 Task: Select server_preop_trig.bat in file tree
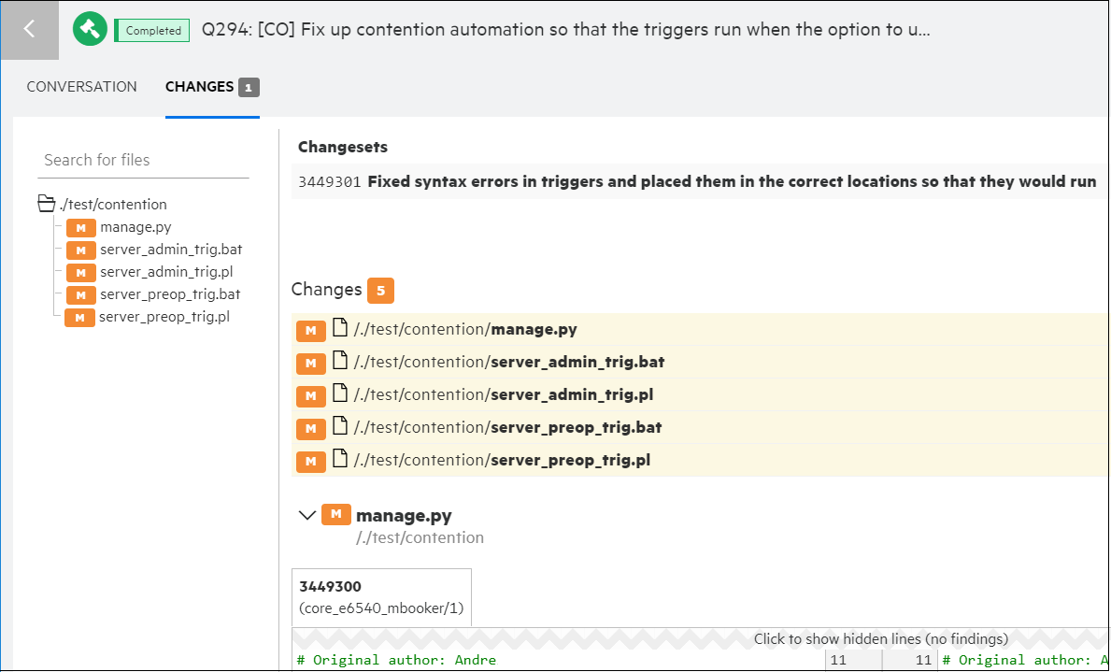(169, 294)
